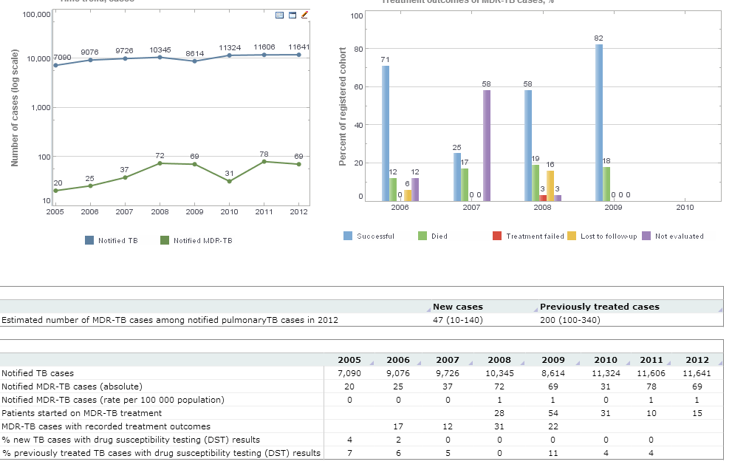Click the 22 cell in recorded outcomes row
This screenshot has height=470, width=732.
click(x=553, y=426)
